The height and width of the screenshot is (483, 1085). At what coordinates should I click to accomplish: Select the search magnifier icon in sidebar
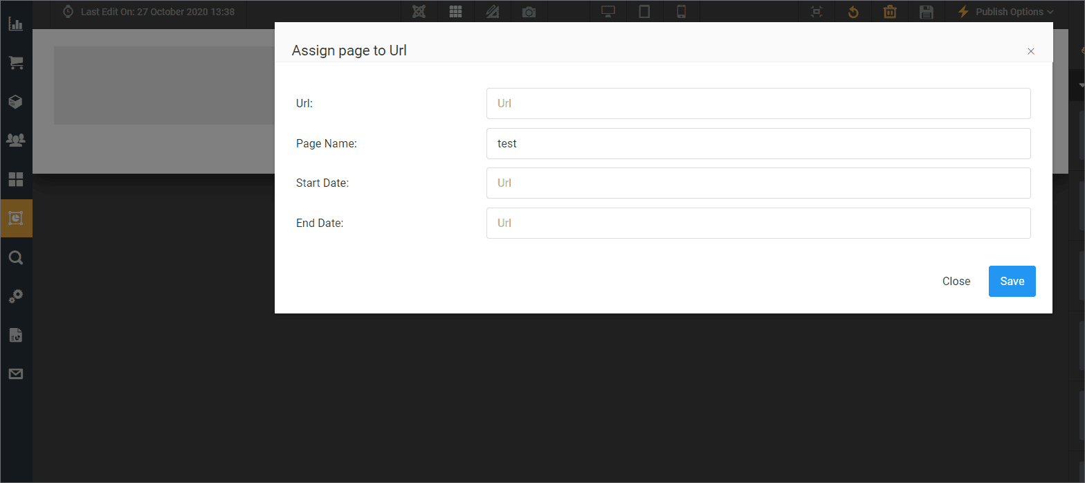(15, 258)
